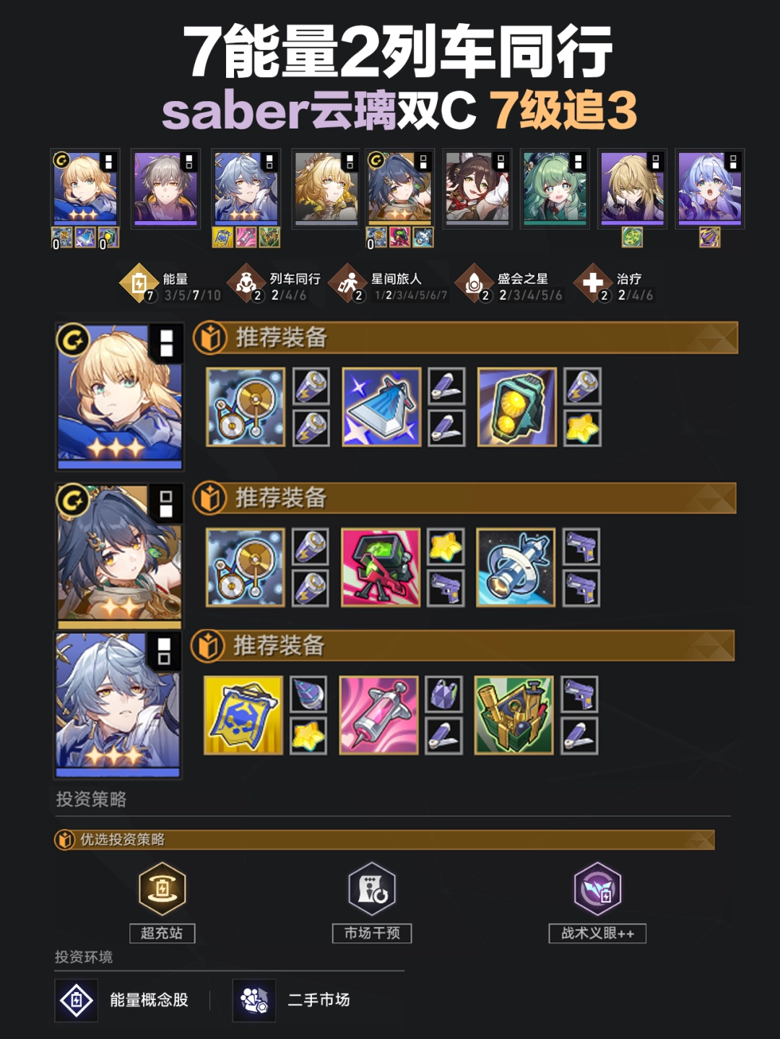Select the 盛会之星 trait bonus indicator
Viewport: 780px width, 1039px height.
[x=509, y=284]
